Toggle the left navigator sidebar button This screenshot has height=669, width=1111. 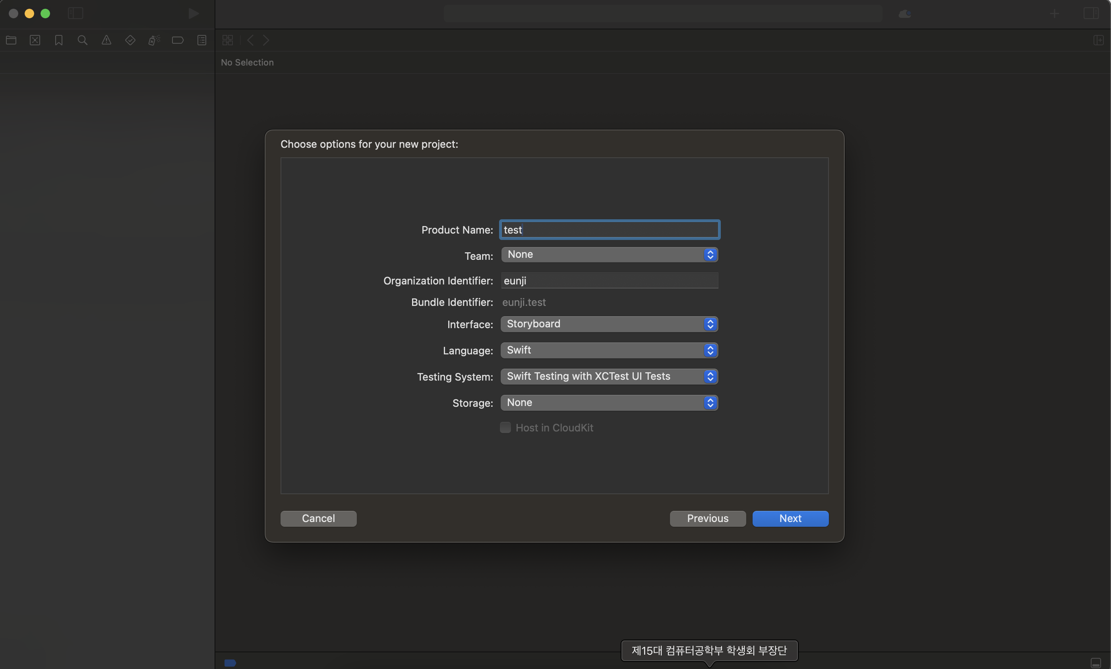pyautogui.click(x=75, y=14)
